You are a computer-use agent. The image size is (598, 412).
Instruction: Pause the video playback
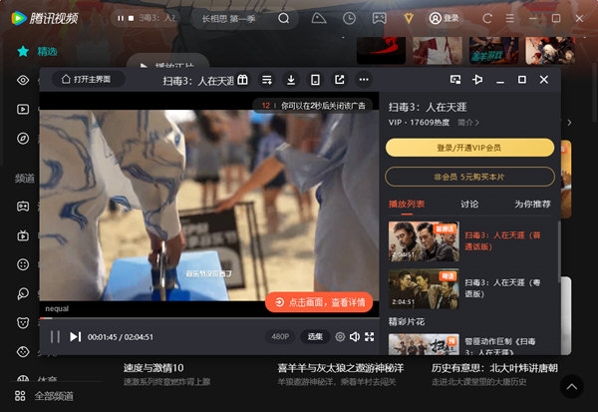(55, 337)
